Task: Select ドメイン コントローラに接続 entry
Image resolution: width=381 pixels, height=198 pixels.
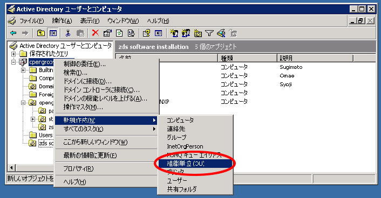Action: tap(107, 90)
